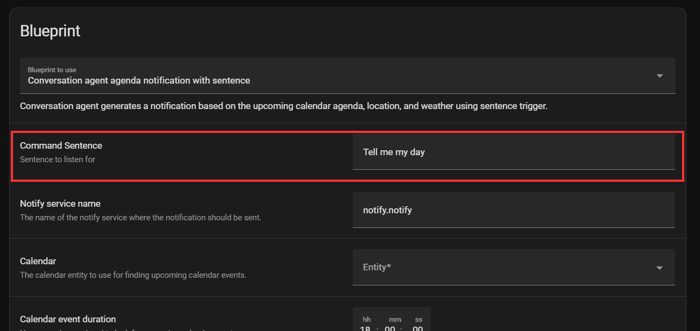The height and width of the screenshot is (331, 700).
Task: Click the "Calendar event duration" label
Action: pos(68,319)
